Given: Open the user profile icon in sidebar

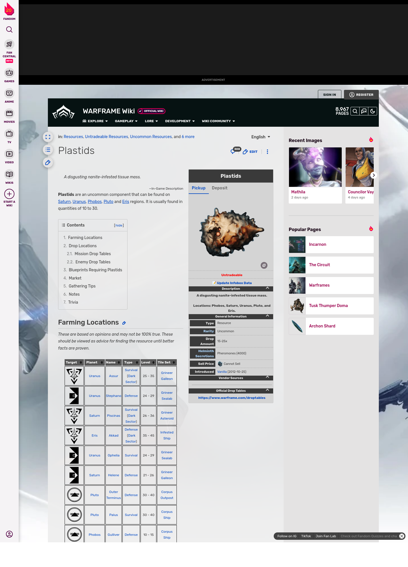Looking at the screenshot, I should coord(9,534).
